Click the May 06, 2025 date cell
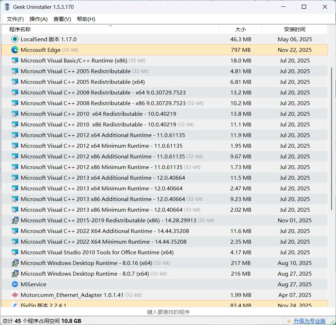 (x=295, y=39)
